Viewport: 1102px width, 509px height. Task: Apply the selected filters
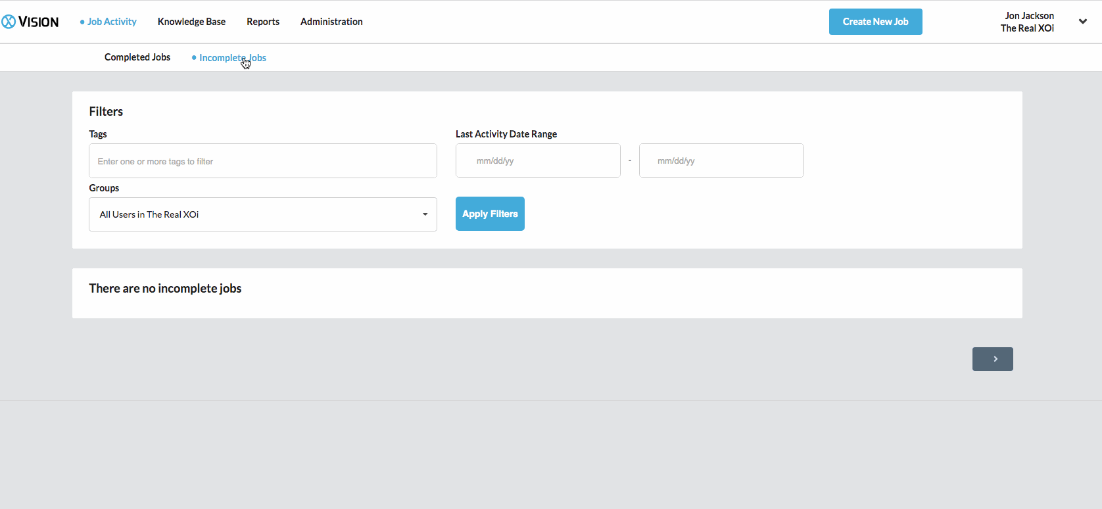(x=490, y=214)
